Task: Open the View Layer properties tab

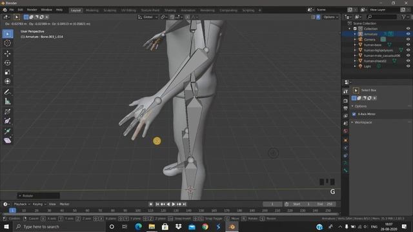Action: (x=346, y=116)
